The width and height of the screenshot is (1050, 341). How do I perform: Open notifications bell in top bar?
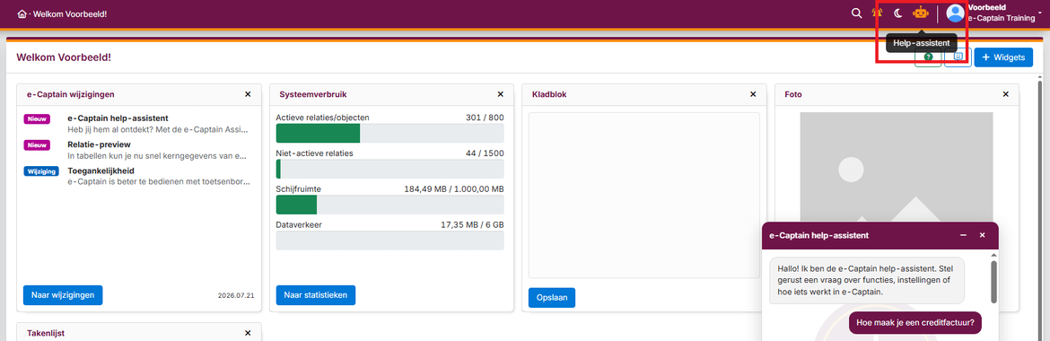coord(877,13)
